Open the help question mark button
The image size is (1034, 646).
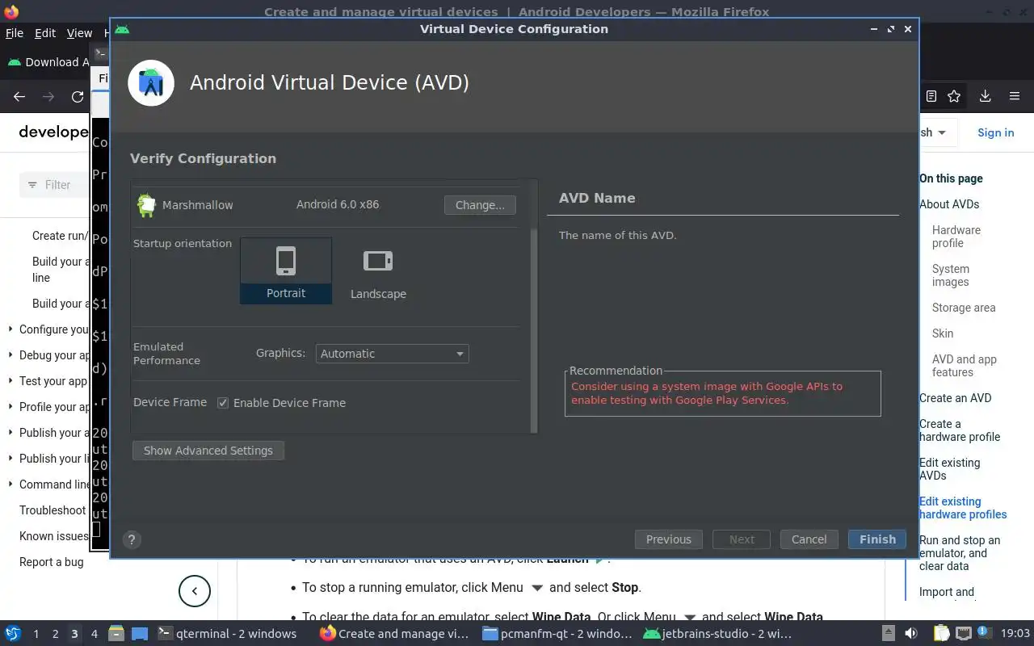click(x=132, y=540)
